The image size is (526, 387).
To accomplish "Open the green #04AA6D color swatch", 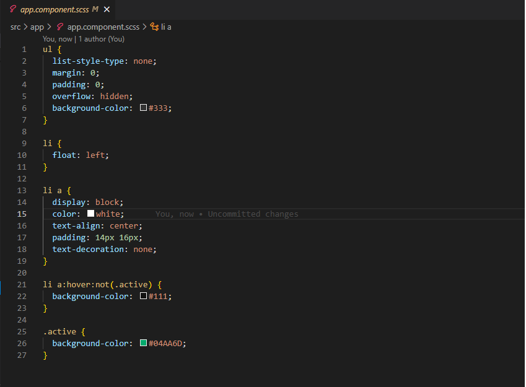I will (143, 344).
